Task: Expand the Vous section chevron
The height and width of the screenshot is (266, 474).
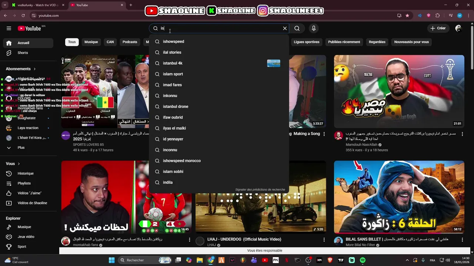Action: coord(19,164)
